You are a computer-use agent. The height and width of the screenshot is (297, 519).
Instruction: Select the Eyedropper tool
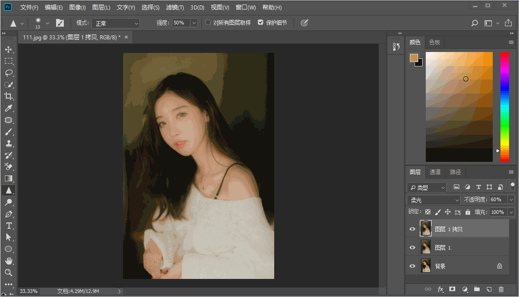[8, 108]
